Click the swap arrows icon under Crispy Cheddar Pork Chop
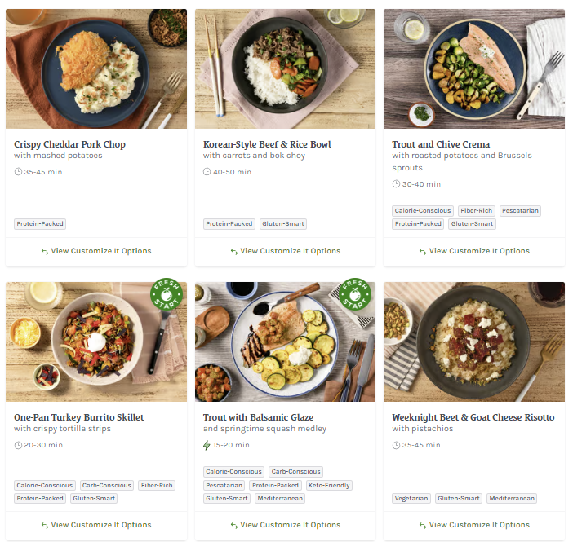The height and width of the screenshot is (542, 573). [45, 251]
